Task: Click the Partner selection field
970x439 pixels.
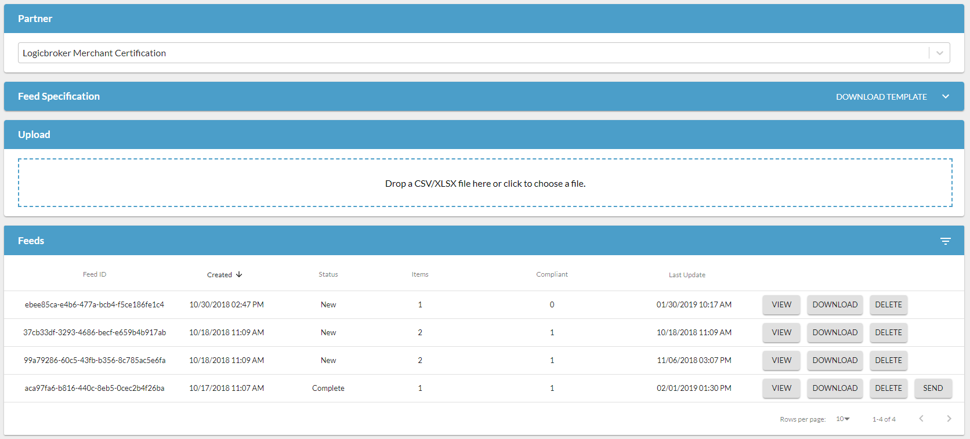Action: pyautogui.click(x=464, y=53)
